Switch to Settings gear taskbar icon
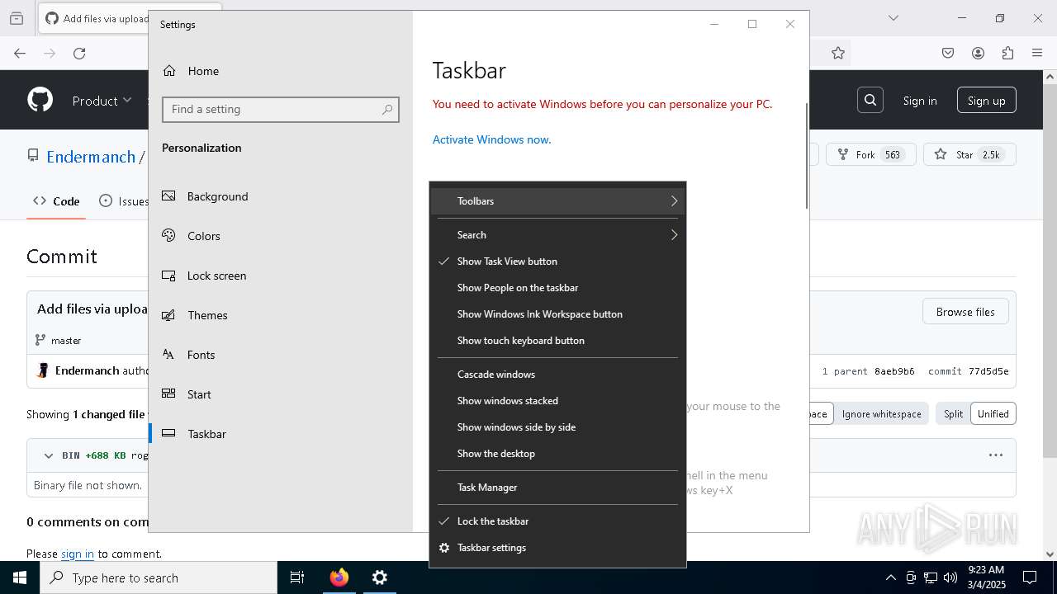 pos(379,577)
